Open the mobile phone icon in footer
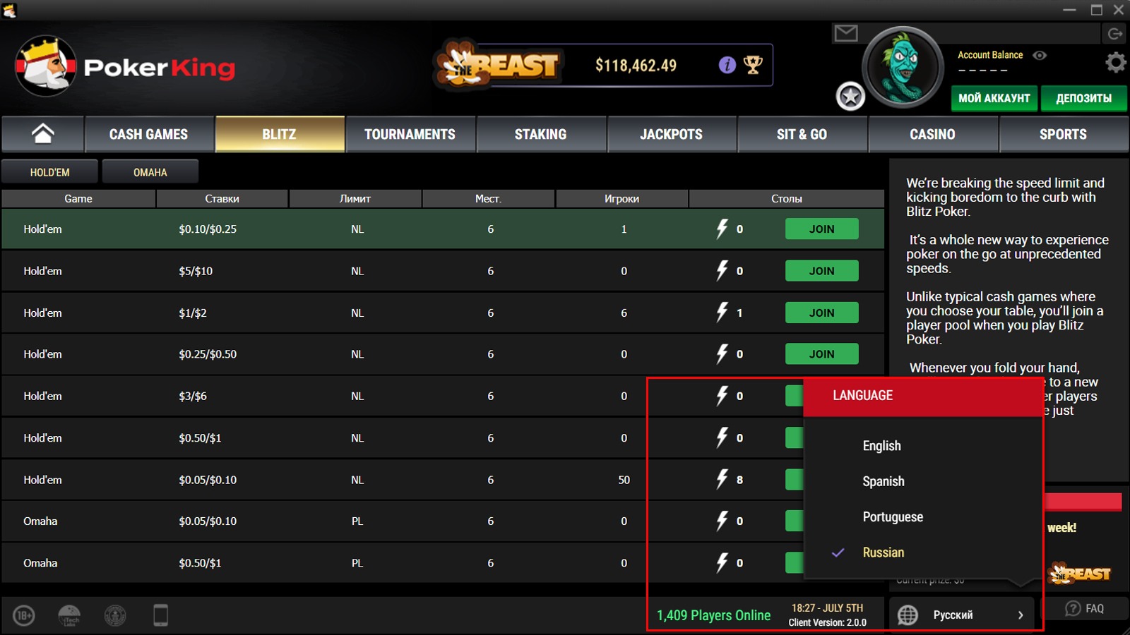Viewport: 1130px width, 635px height. (x=161, y=615)
